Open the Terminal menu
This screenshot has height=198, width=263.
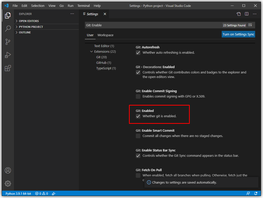(x=84, y=6)
